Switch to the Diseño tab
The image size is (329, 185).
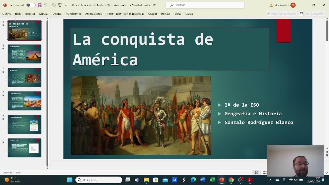point(57,14)
